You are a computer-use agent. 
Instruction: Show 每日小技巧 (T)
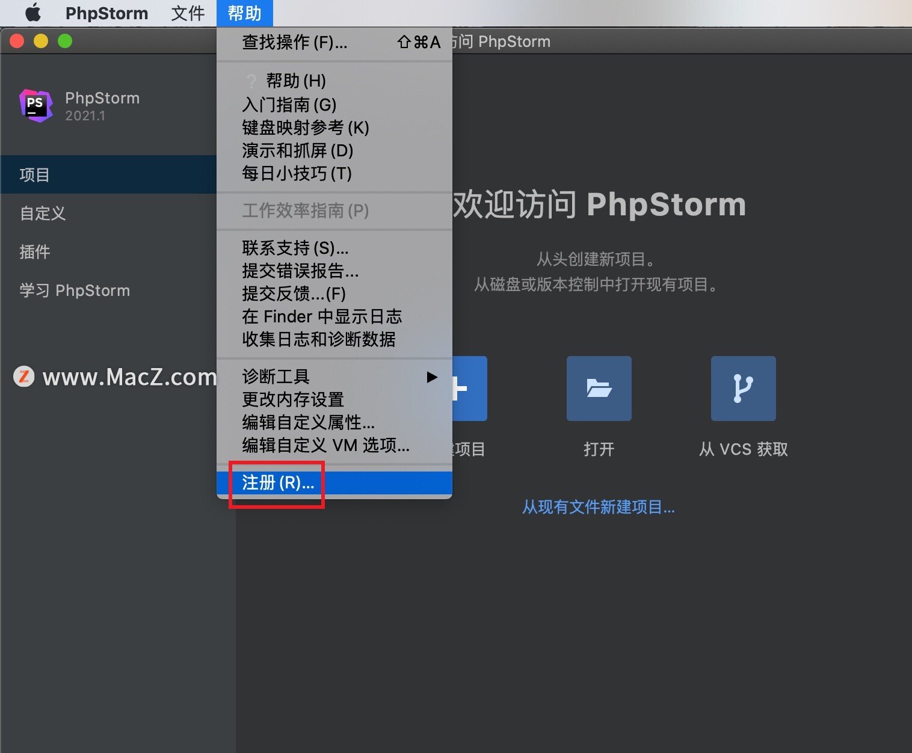point(334,173)
